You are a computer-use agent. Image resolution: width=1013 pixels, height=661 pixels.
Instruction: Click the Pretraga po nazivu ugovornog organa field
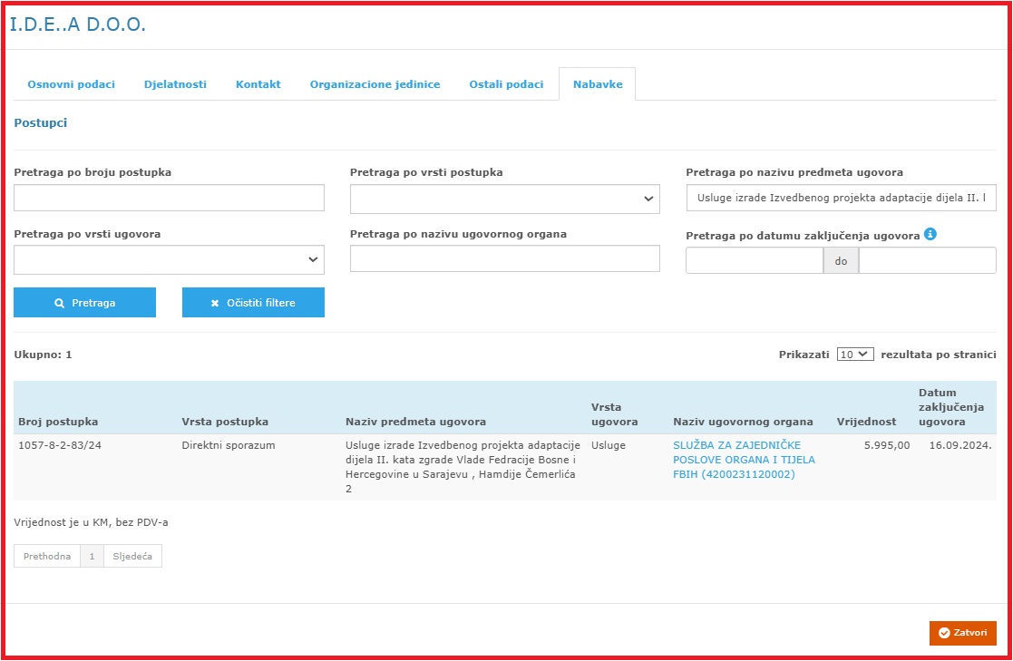click(x=504, y=258)
